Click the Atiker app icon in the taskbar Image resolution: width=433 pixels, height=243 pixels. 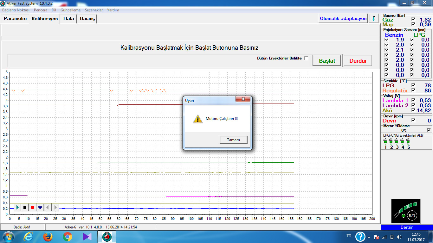(x=107, y=237)
